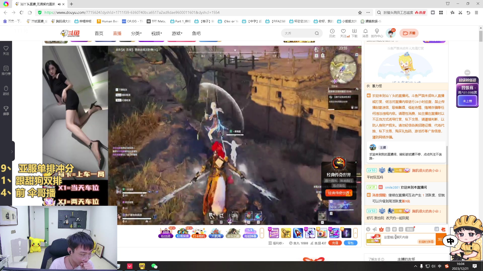The image size is (483, 271).
Task: Toggle the 高能 danmaku option
Action: [410, 229]
